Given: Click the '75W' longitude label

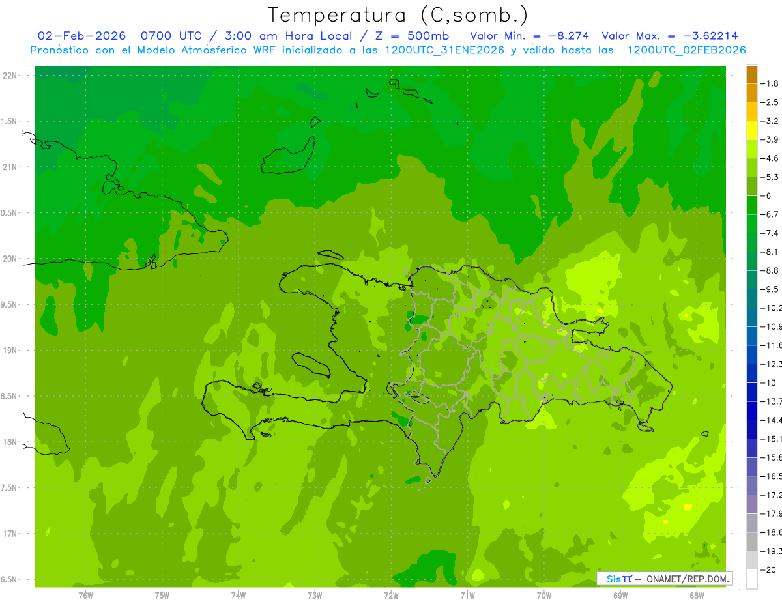Looking at the screenshot, I should point(162,595).
